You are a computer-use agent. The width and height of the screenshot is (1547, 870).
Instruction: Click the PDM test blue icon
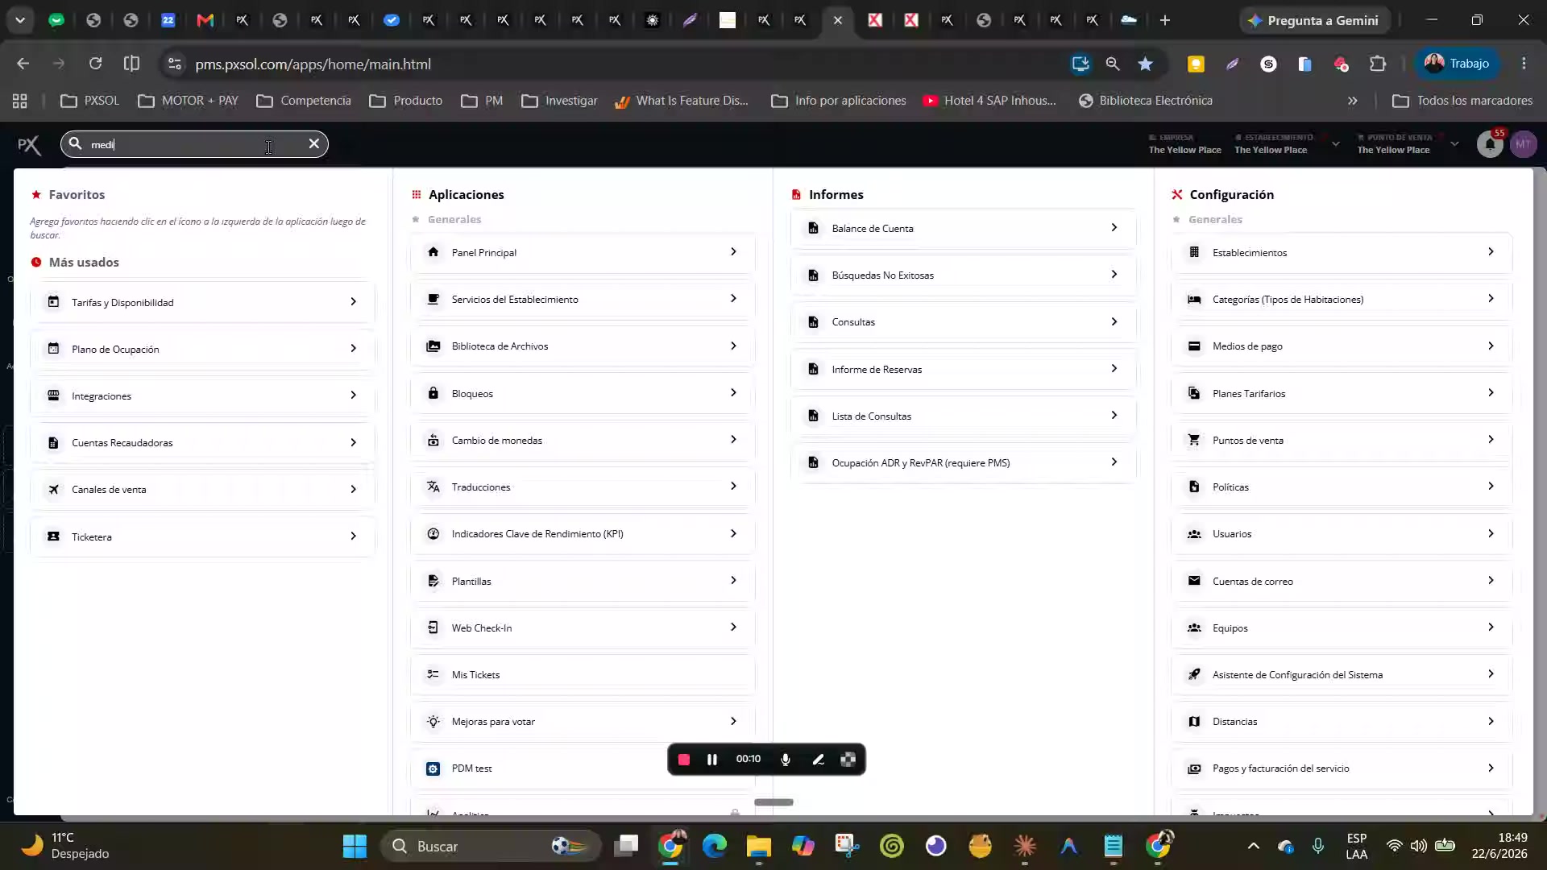coord(433,768)
